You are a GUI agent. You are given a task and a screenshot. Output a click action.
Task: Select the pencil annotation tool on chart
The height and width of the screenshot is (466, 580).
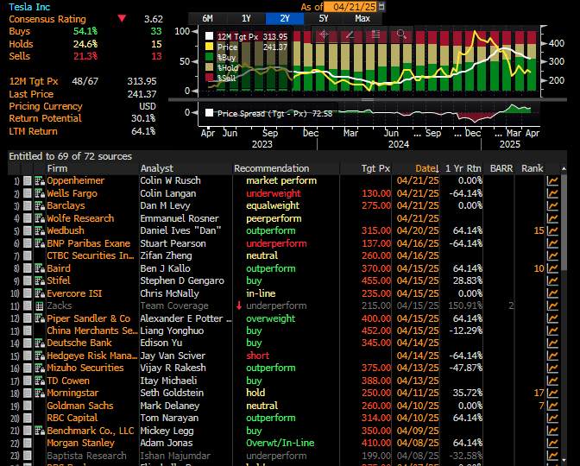(350, 35)
